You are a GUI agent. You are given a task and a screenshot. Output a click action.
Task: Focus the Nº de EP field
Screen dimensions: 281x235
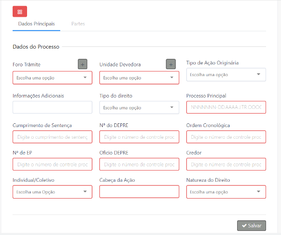(52, 164)
